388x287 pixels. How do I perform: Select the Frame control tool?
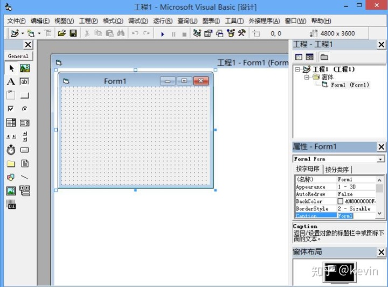click(11, 95)
